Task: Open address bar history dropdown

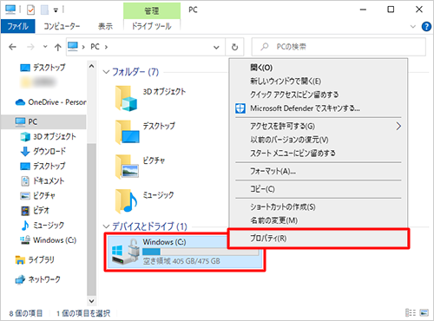Action: tap(216, 47)
